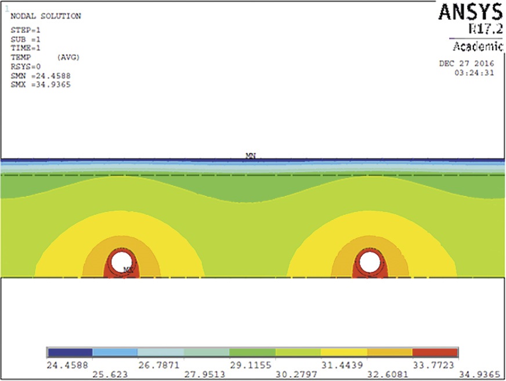Click the SUB =1 label
506x381 pixels.
pyautogui.click(x=26, y=39)
